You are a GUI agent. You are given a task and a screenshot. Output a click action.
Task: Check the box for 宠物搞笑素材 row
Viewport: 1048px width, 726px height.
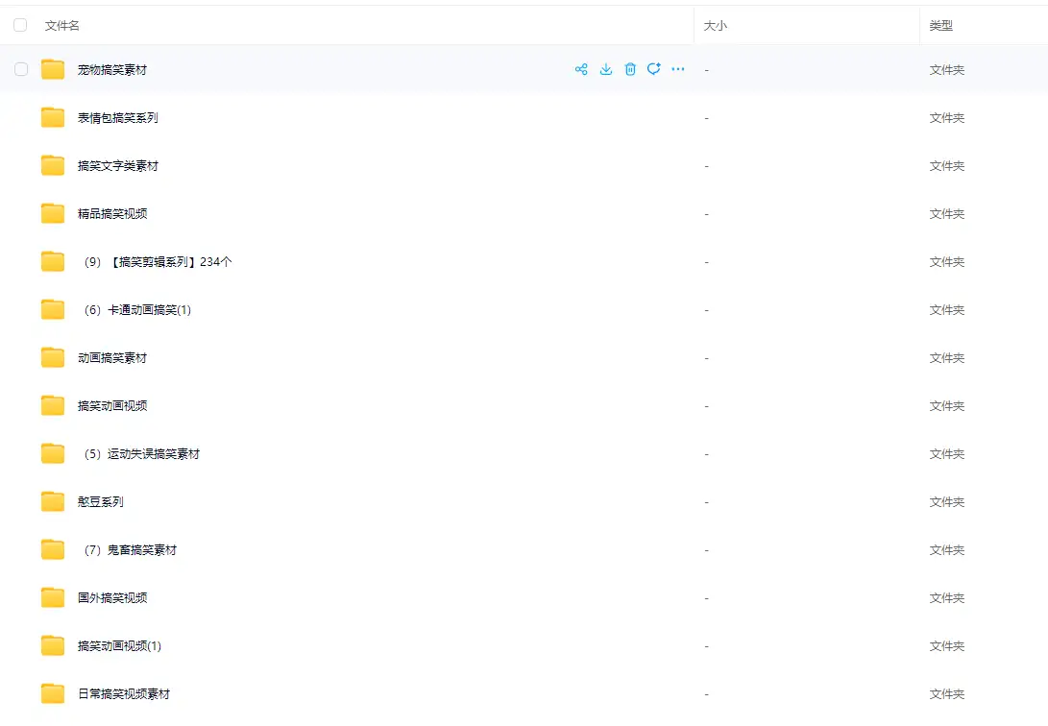21,69
